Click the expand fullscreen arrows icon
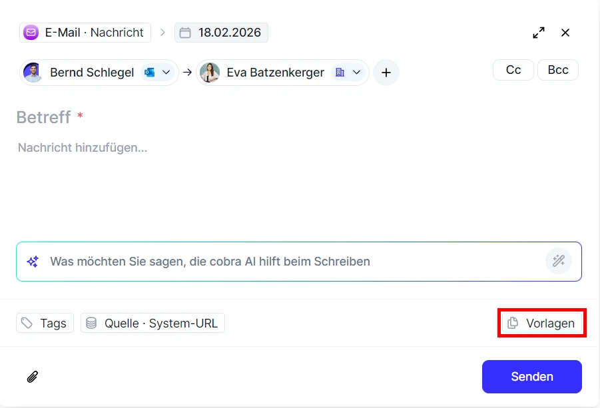 (x=539, y=32)
